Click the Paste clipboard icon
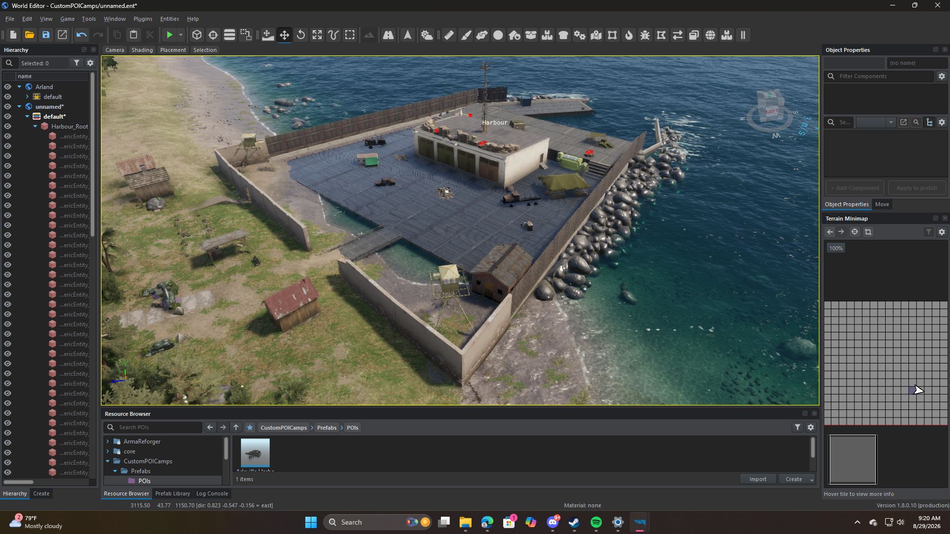Screen dimensions: 950x534 (x=134, y=35)
